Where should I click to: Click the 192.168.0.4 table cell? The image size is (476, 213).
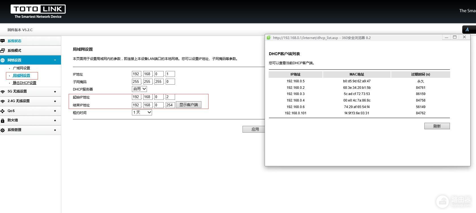296,100
